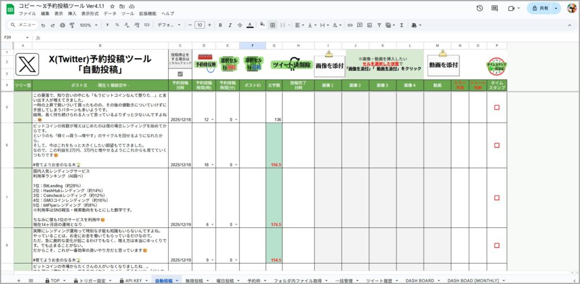Open the fill color paint bucket
Viewport: 580px width, 284px height.
[x=262, y=25]
